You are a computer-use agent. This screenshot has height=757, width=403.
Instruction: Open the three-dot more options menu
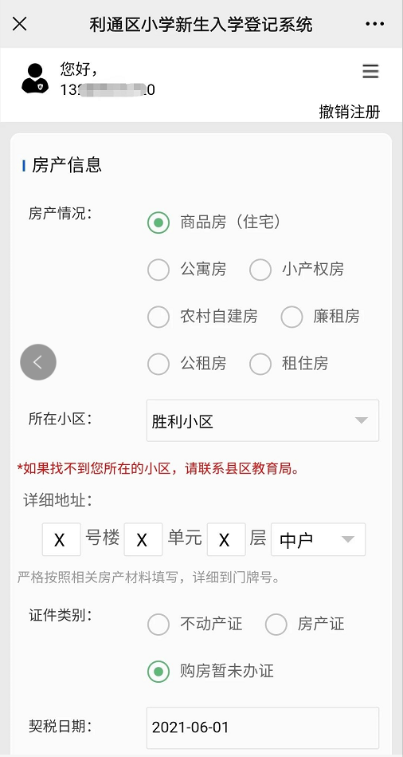click(x=374, y=24)
